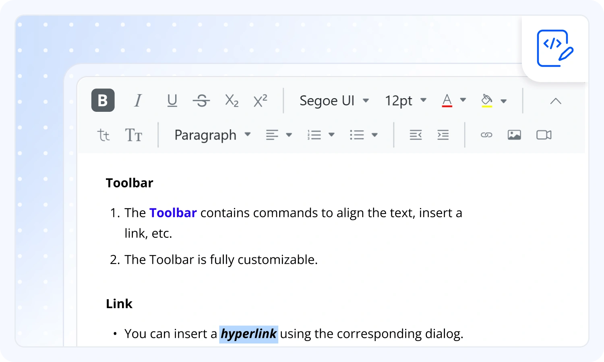Click 'The Toolbar is fully customizable.' line
This screenshot has height=362, width=604.
221,260
